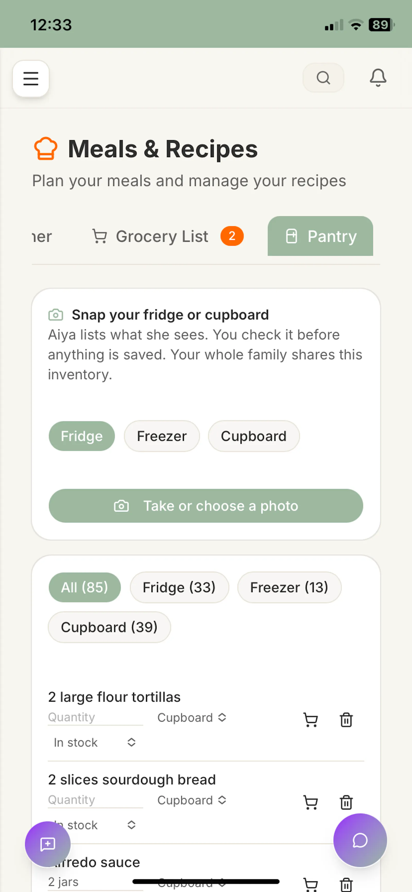Filter inventory by Fridge (33)

179,587
